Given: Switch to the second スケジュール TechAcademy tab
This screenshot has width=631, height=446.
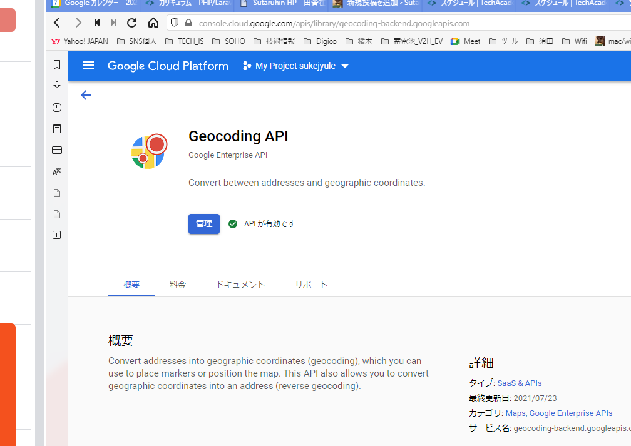Looking at the screenshot, I should (x=564, y=4).
